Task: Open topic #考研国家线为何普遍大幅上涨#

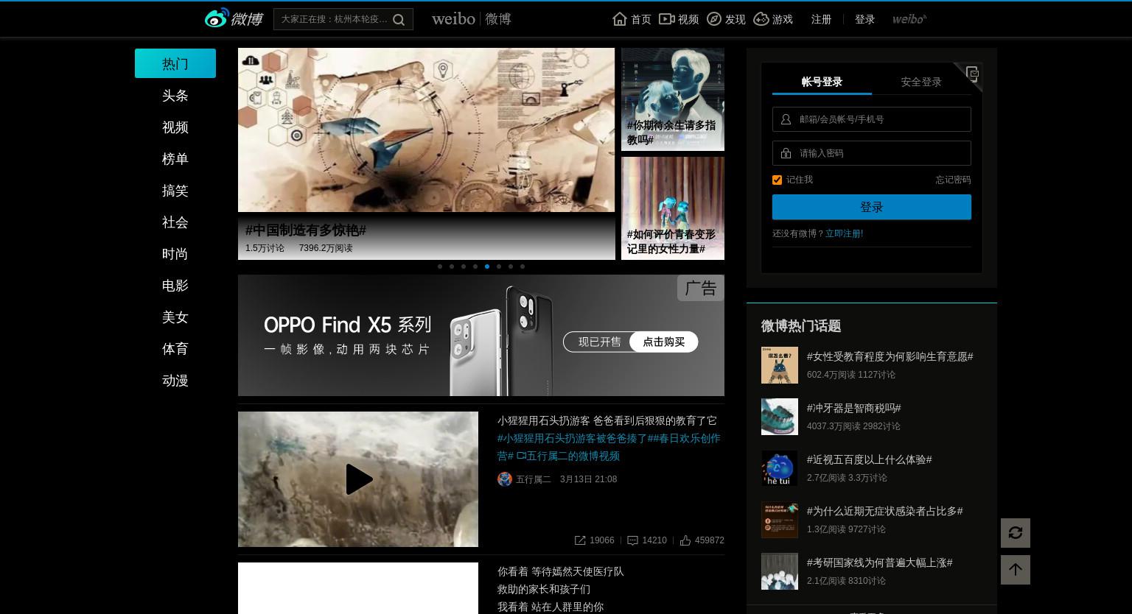Action: 879,562
